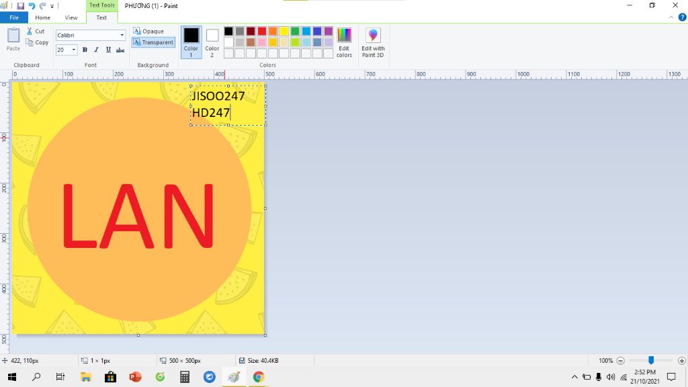The height and width of the screenshot is (387, 688).
Task: Toggle Bold text formatting
Action: [x=85, y=50]
